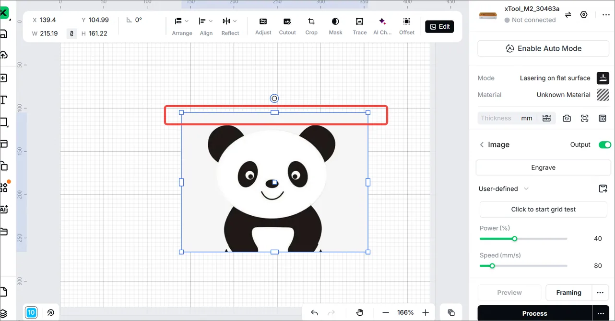Screen dimensions: 615x321
Task: Click Enable Auto Mode
Action: [544, 48]
